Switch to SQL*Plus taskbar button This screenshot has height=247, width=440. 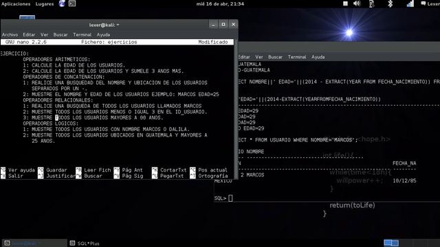85,243
